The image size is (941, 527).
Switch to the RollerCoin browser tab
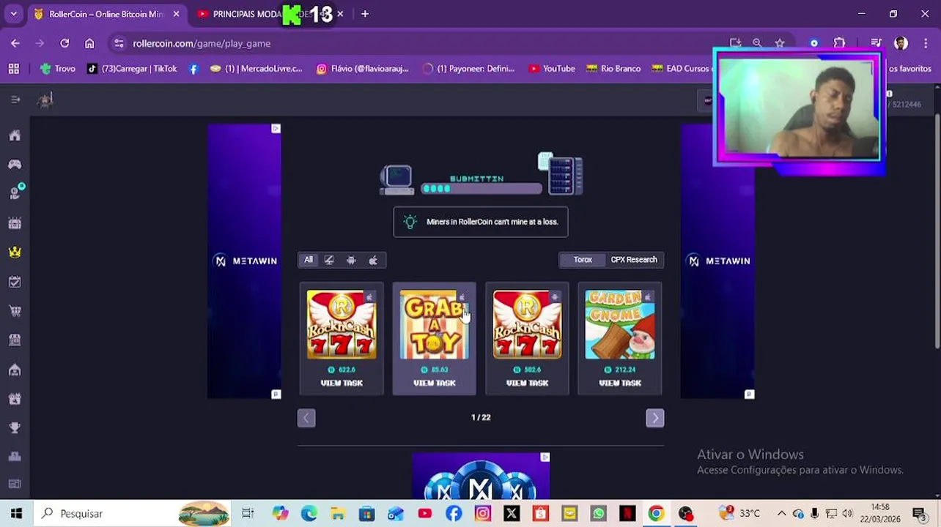point(106,14)
